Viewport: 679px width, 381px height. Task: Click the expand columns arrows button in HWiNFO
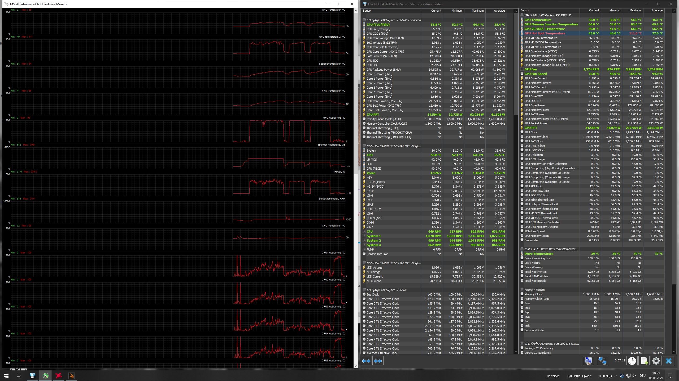366,361
